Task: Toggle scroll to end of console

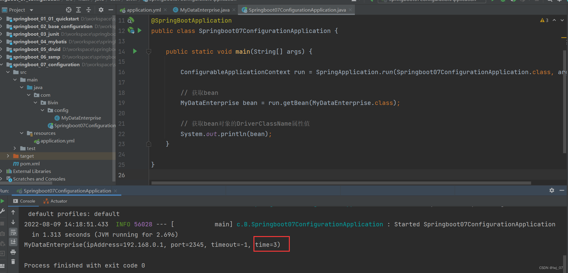Action: [13, 242]
